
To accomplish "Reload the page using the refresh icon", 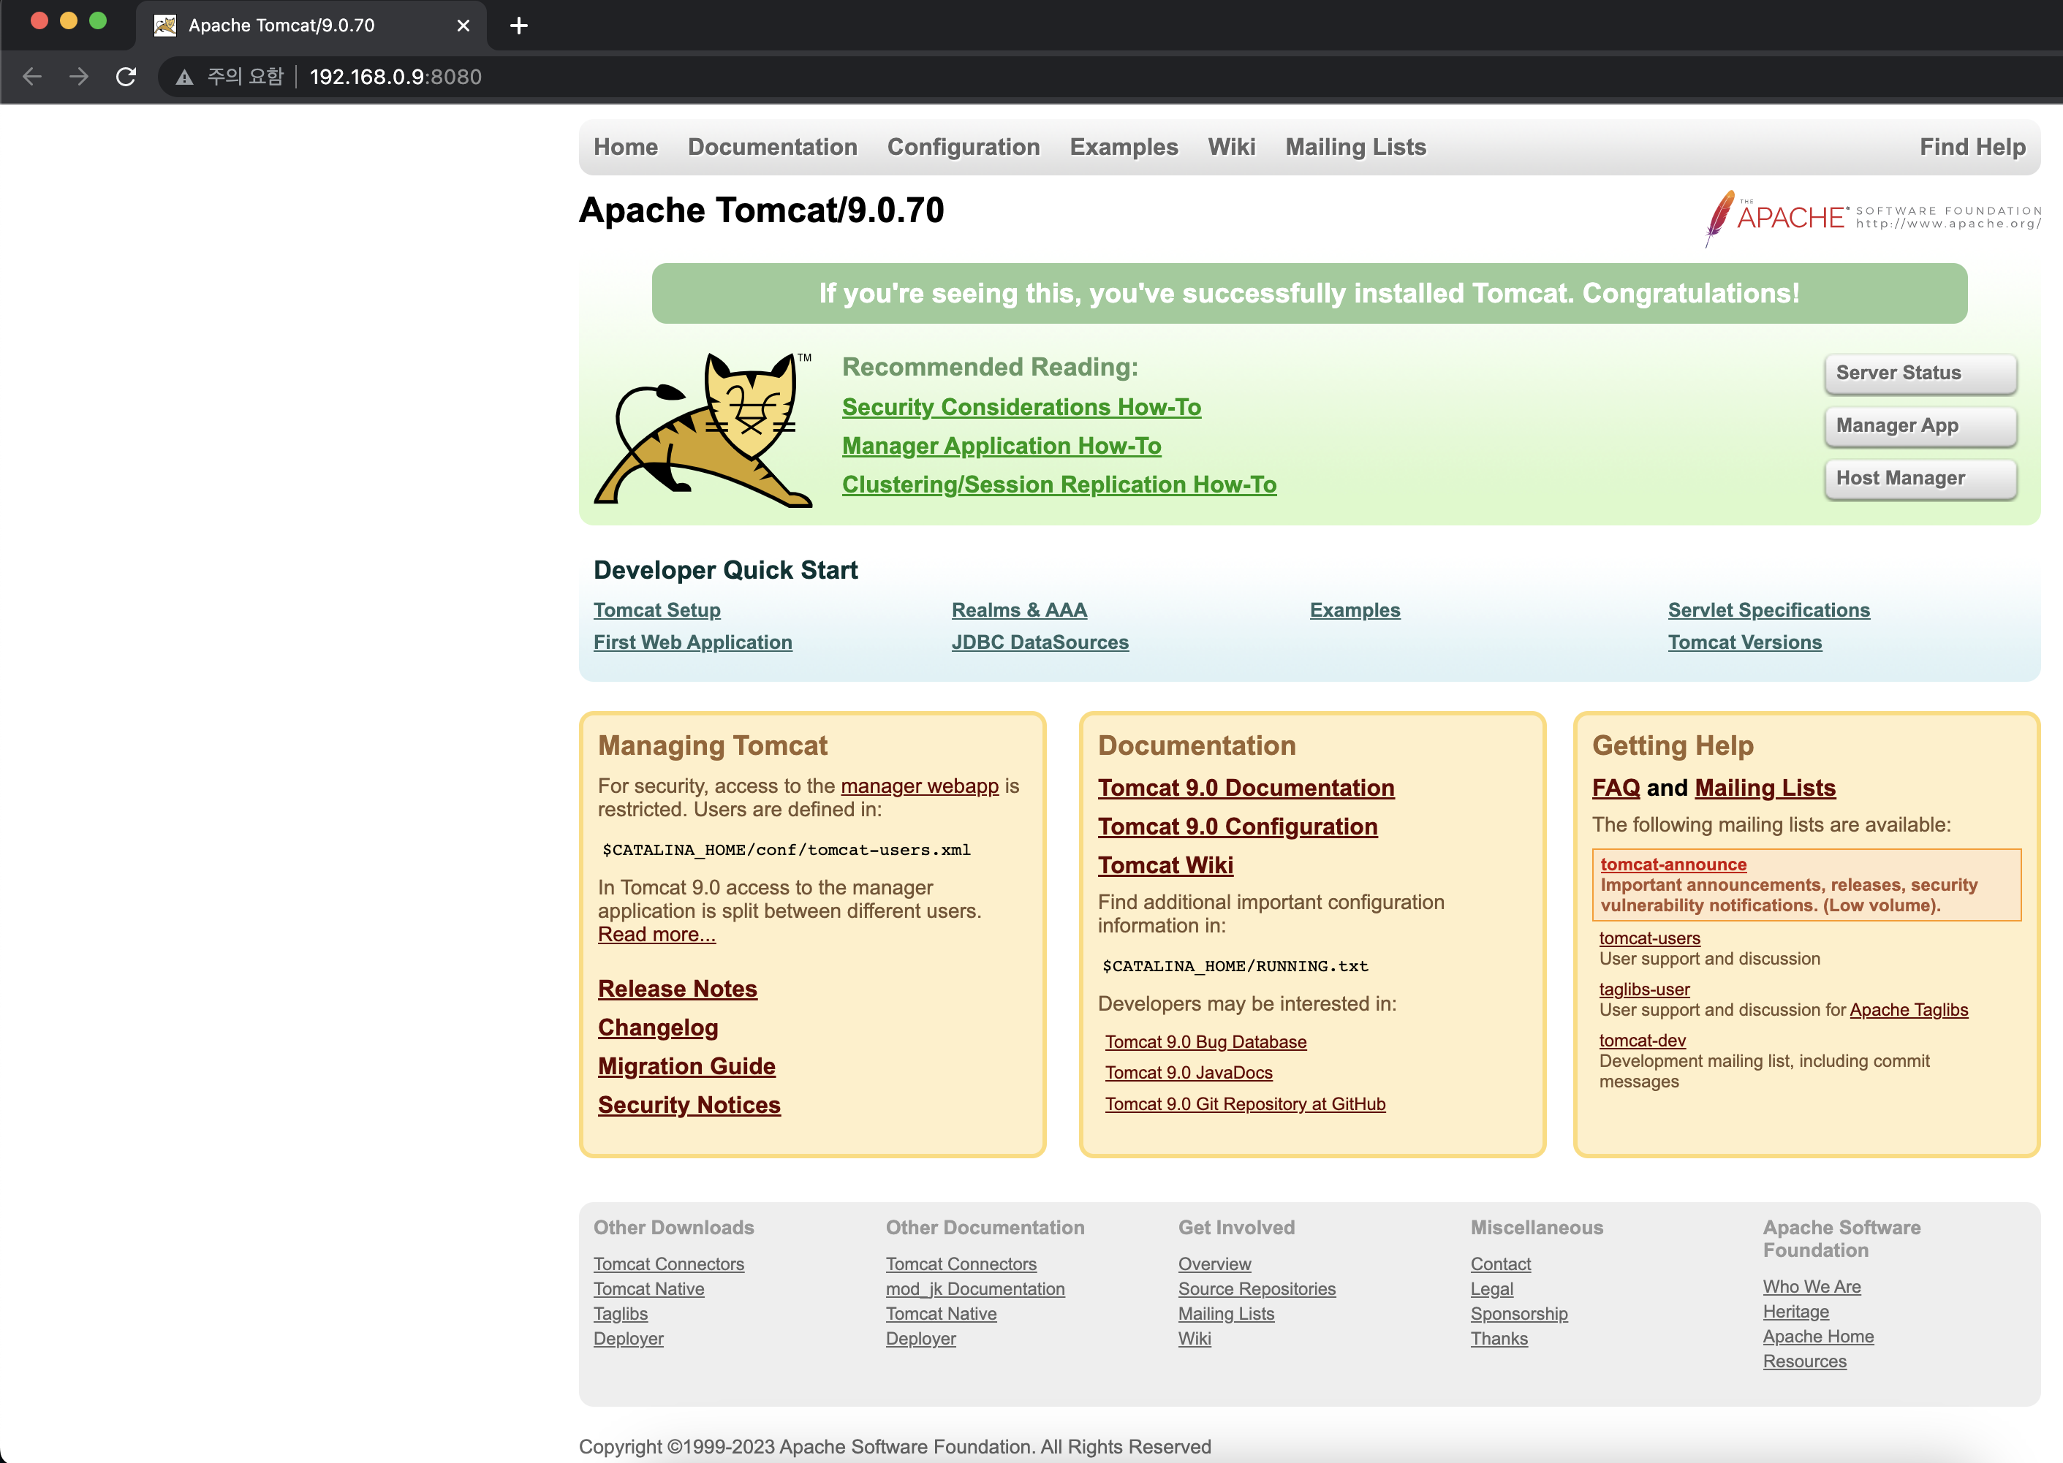I will 125,77.
